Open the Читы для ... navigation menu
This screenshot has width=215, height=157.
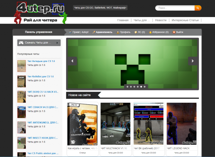click(x=142, y=20)
